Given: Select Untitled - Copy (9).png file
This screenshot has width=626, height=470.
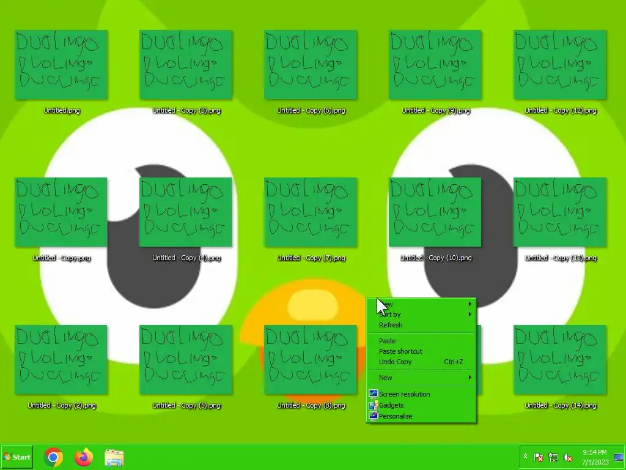Looking at the screenshot, I should pyautogui.click(x=435, y=72).
